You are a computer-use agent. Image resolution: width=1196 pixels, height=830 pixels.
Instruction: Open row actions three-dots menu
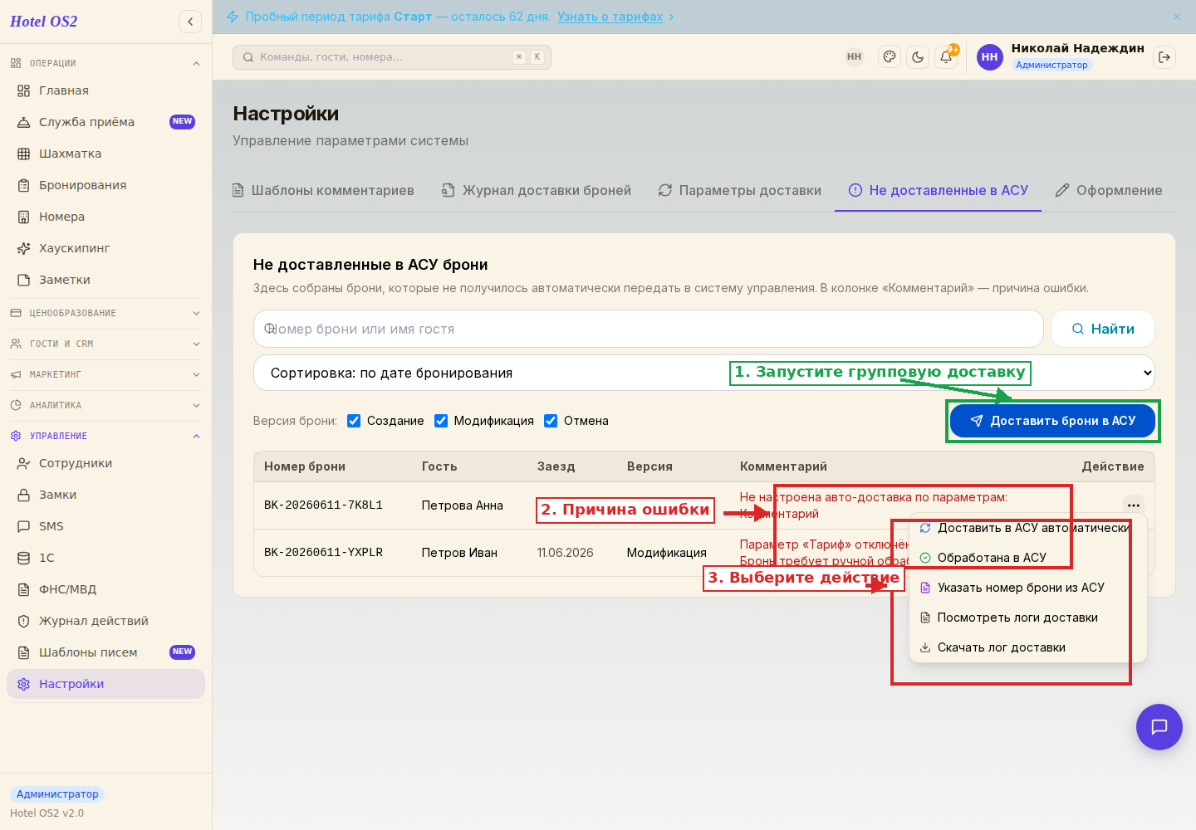click(1134, 505)
